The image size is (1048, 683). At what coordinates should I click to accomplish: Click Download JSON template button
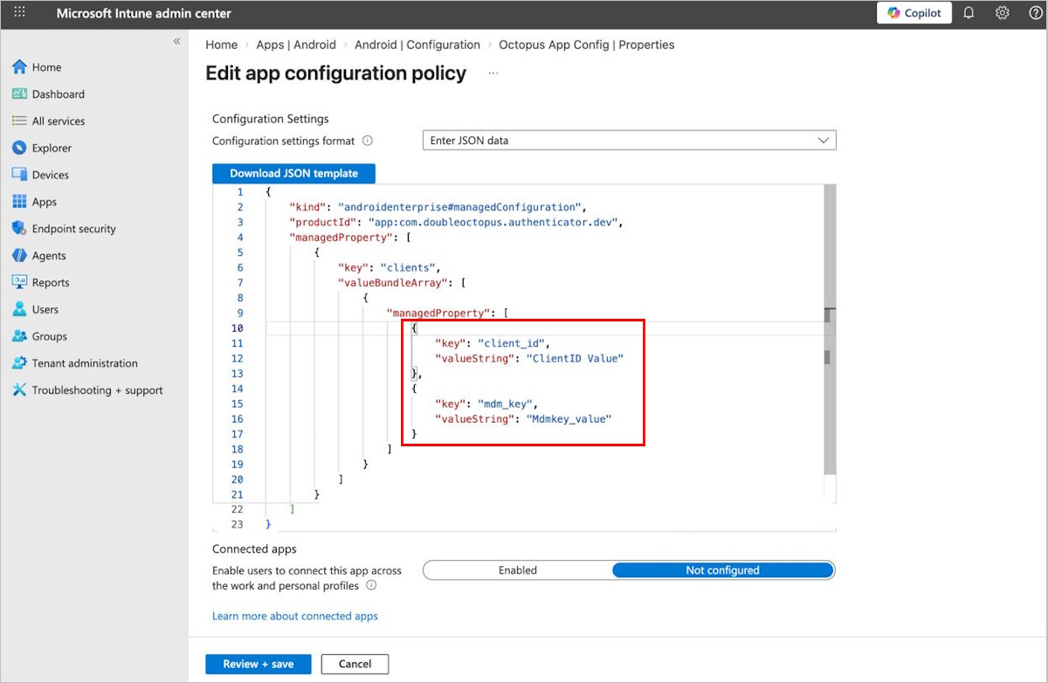[293, 173]
